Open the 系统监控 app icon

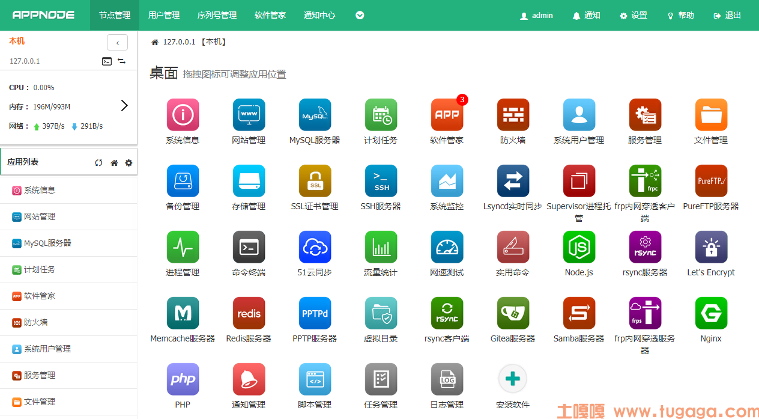coord(447,181)
